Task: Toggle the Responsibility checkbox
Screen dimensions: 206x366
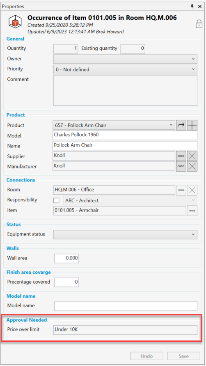Action: coord(56,200)
